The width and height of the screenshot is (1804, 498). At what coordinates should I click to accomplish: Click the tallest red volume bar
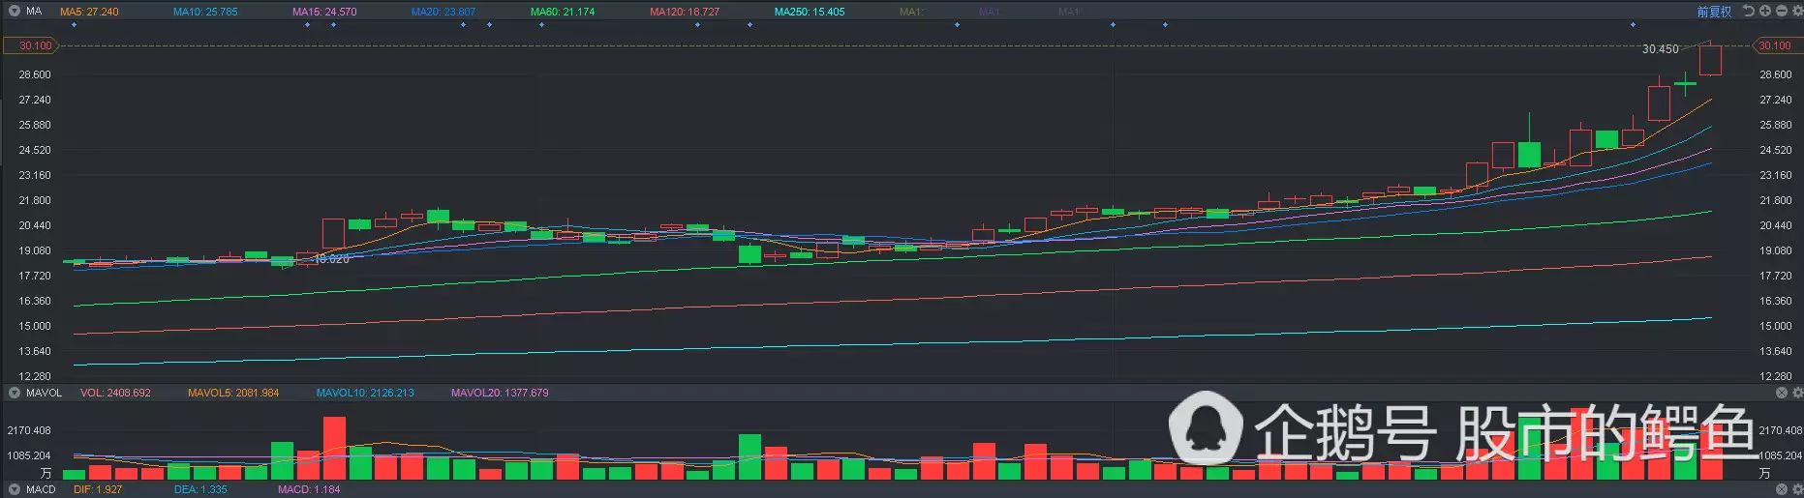334,449
